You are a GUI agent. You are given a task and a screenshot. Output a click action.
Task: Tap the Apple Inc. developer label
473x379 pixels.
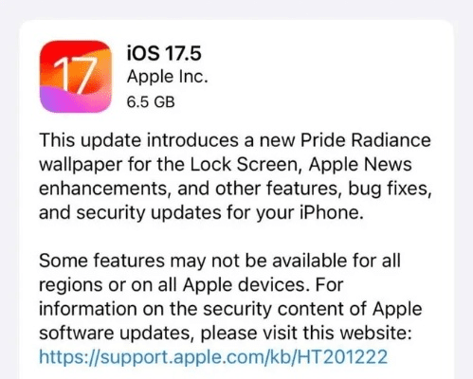coord(168,77)
